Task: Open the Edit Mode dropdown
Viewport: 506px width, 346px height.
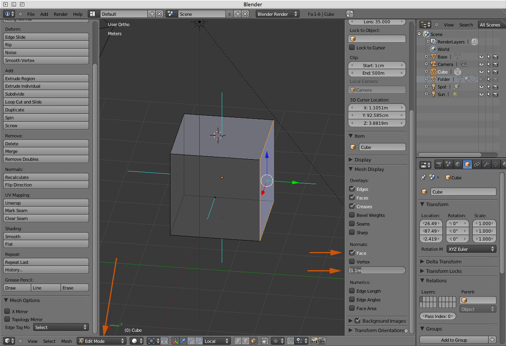Action: [x=102, y=341]
